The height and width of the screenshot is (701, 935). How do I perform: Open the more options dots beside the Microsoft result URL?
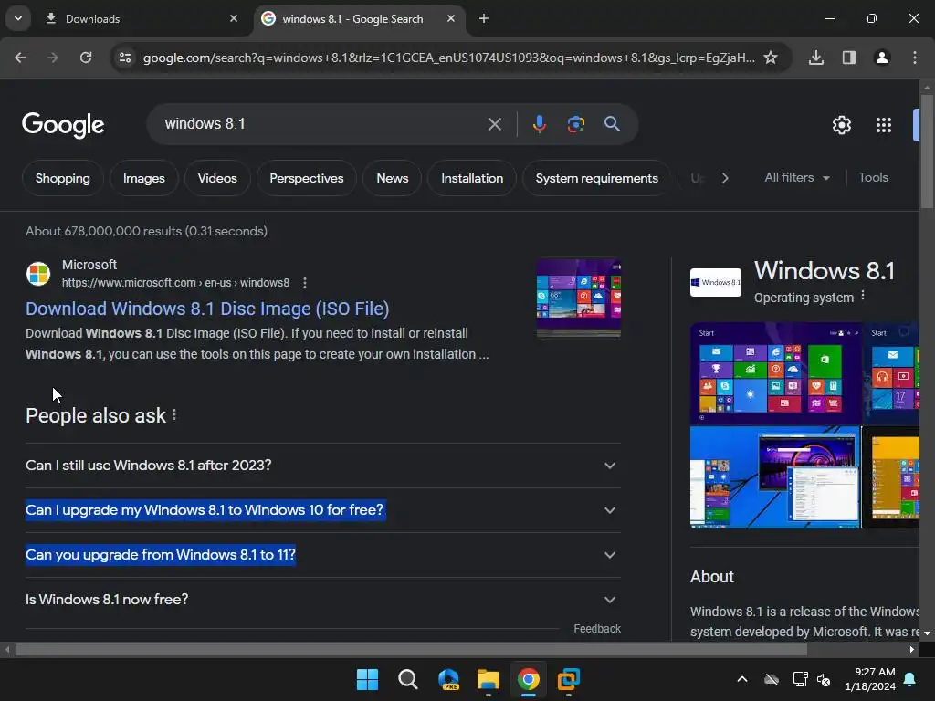(305, 283)
